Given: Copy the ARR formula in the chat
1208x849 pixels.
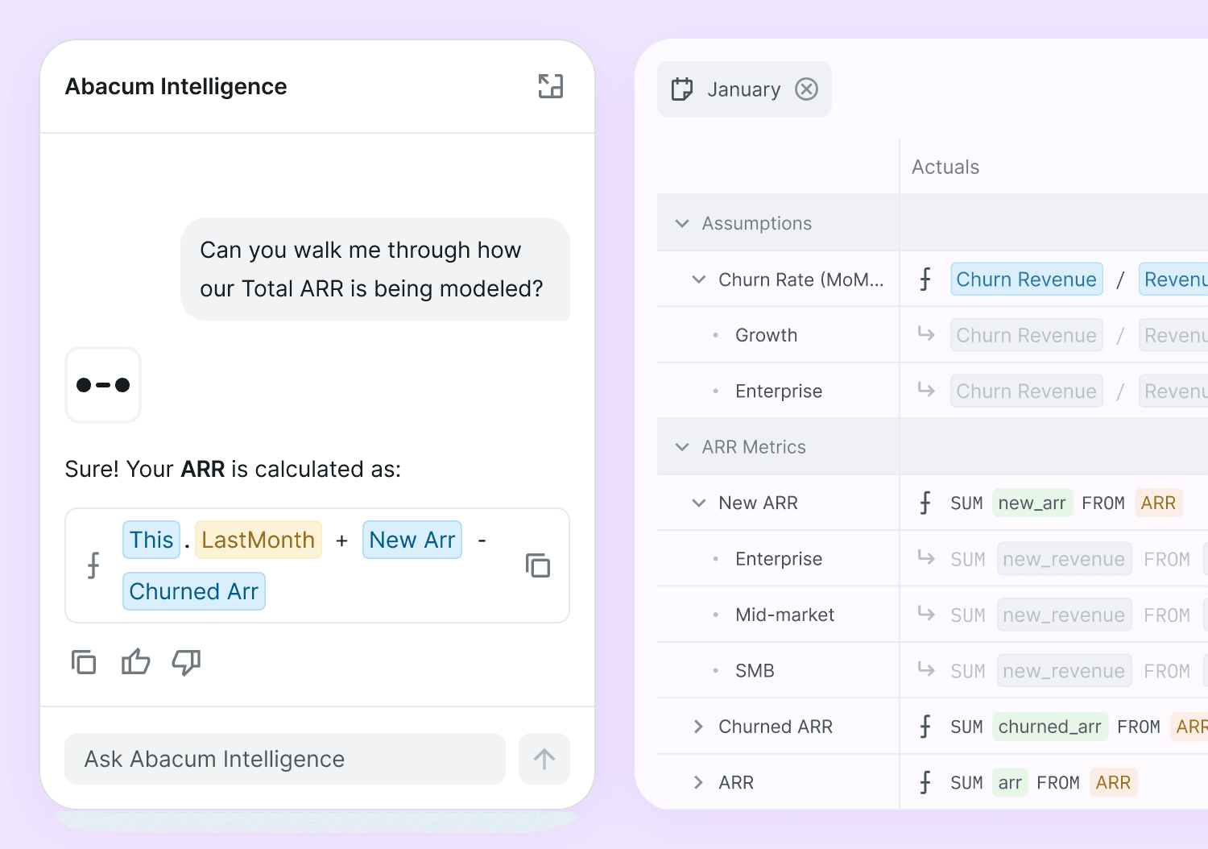Looking at the screenshot, I should pos(538,565).
